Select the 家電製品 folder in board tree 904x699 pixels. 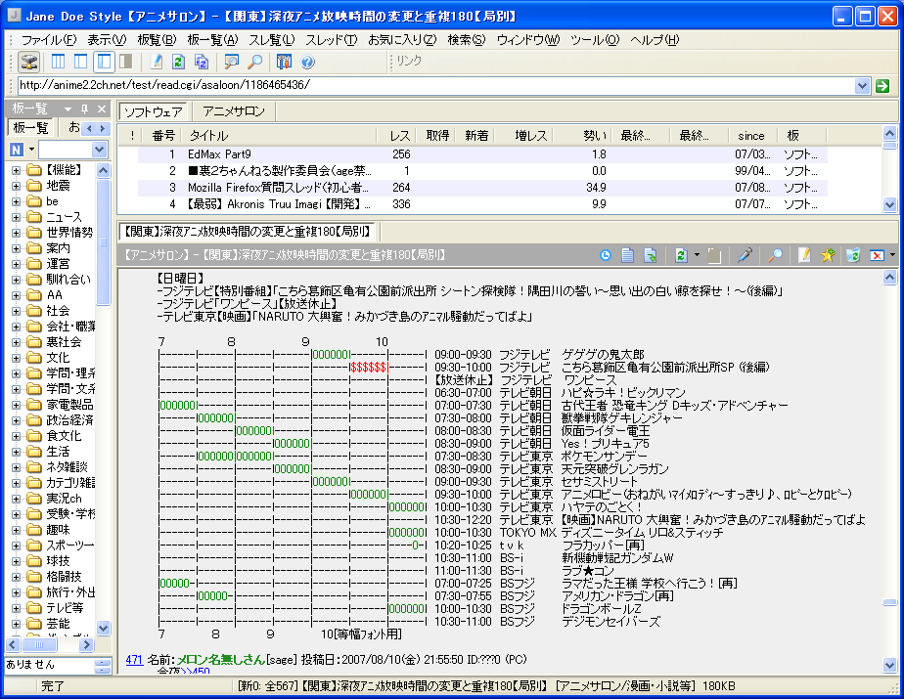tap(69, 405)
